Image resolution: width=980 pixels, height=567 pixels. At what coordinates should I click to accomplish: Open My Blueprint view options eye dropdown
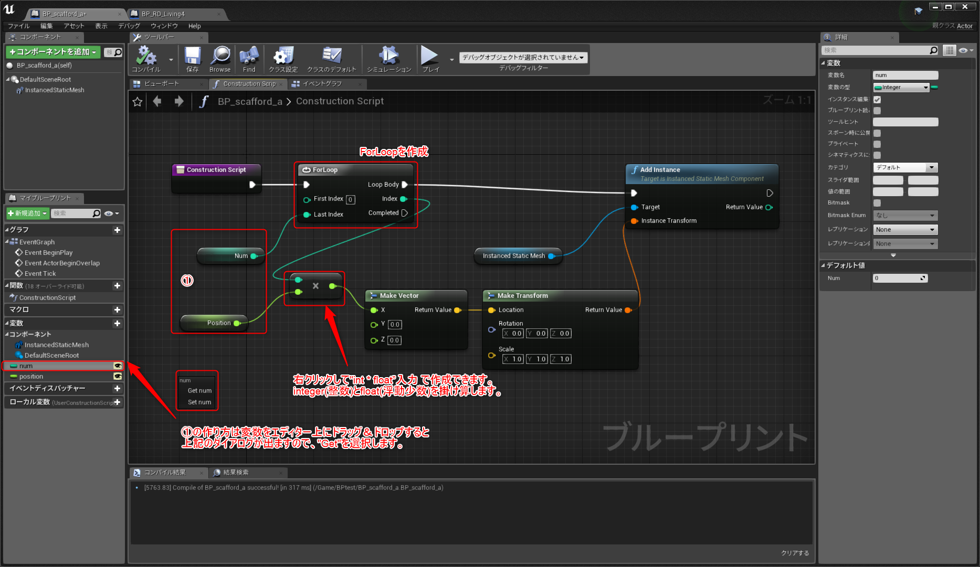(x=111, y=213)
